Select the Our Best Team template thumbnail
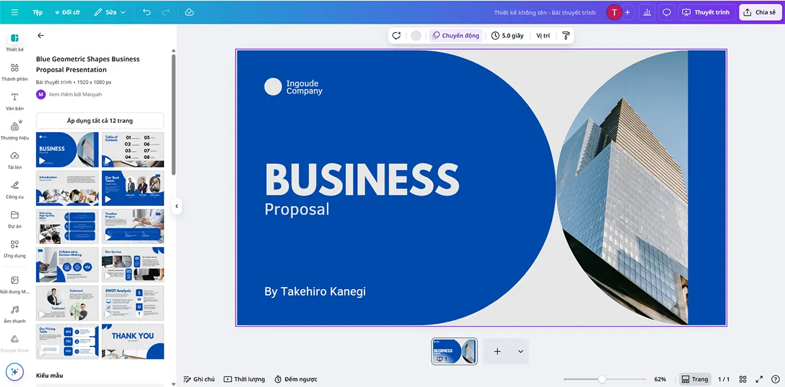 pos(133,188)
